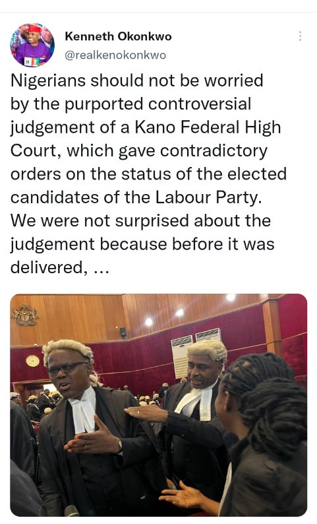Click the Kenneth Okonkwo display name
317x524 pixels.
click(118, 36)
